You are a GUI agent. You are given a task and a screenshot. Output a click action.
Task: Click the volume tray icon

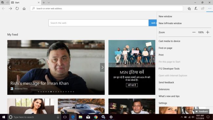pyautogui.click(x=193, y=117)
